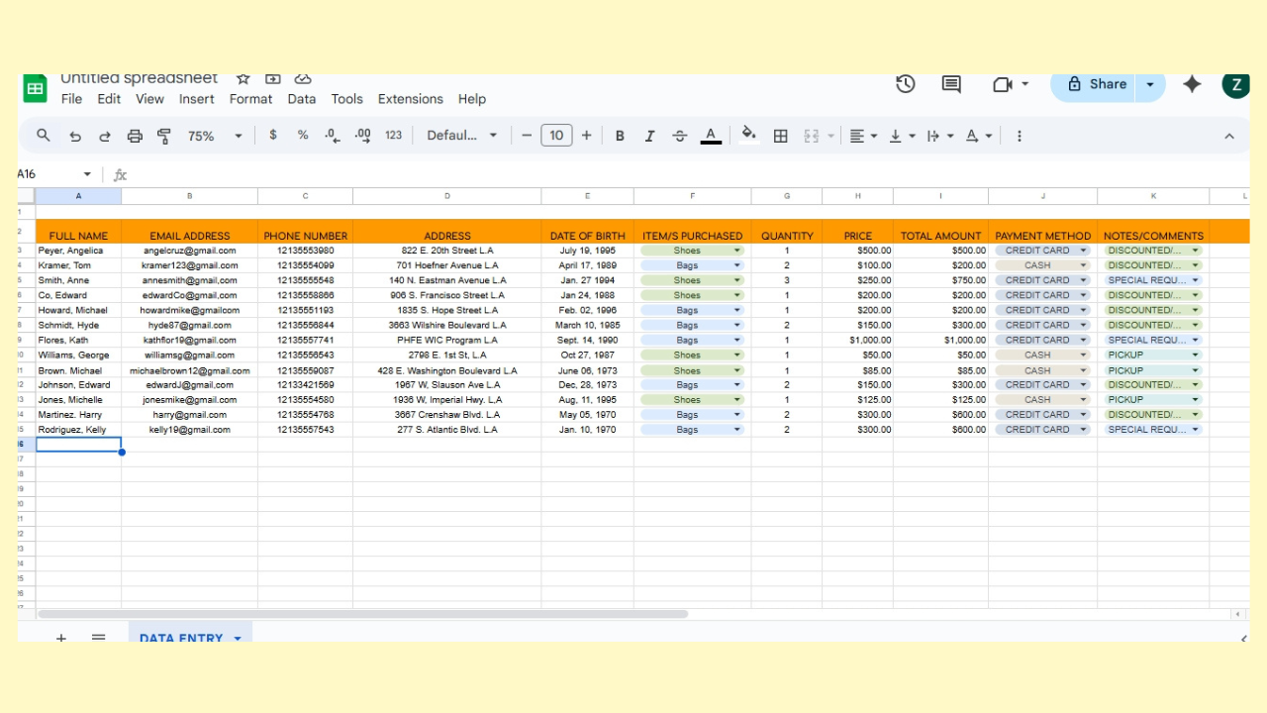Click the font size input field
Screen dimensions: 1267x713
coord(556,136)
